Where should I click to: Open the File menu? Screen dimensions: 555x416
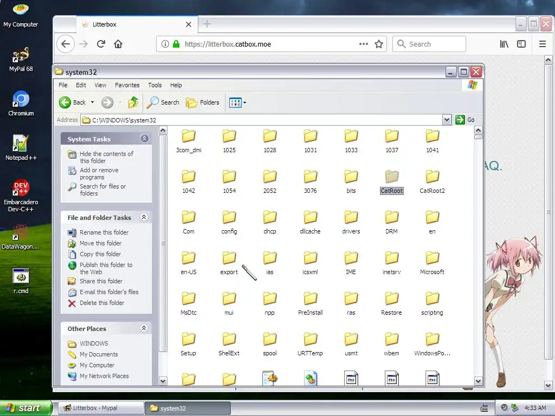(63, 85)
